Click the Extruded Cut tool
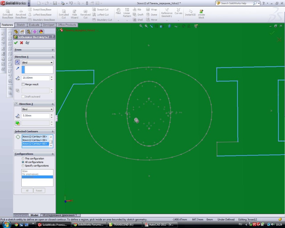 64,14
